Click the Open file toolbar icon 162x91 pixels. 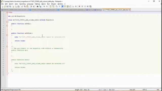pyautogui.click(x=5, y=7)
